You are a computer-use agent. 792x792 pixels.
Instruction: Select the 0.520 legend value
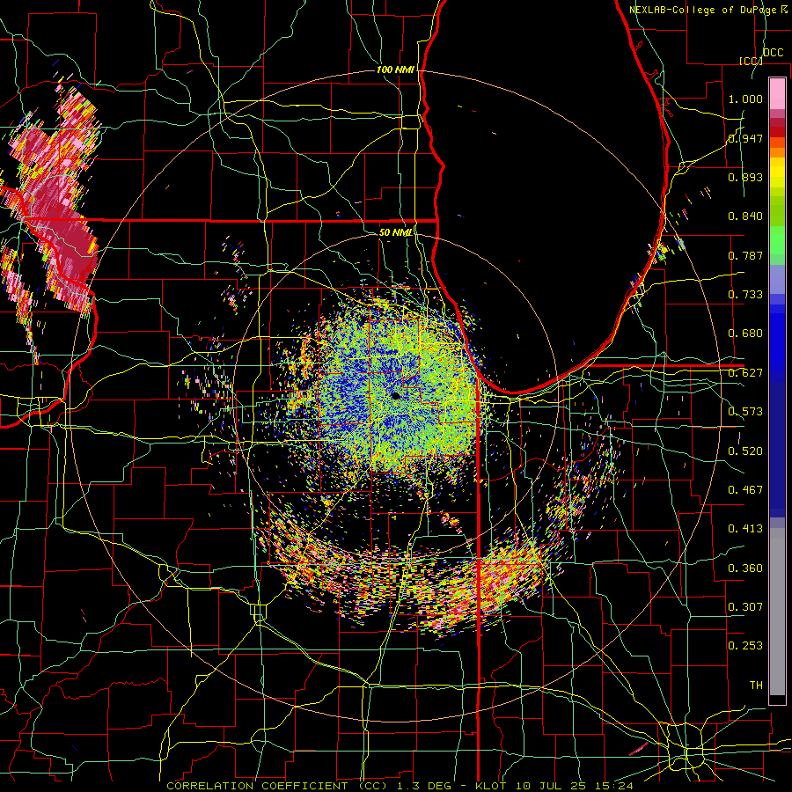pyautogui.click(x=745, y=451)
